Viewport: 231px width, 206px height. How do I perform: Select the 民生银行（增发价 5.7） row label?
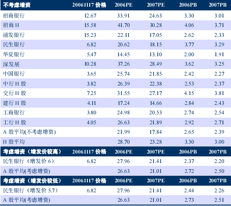(30, 190)
